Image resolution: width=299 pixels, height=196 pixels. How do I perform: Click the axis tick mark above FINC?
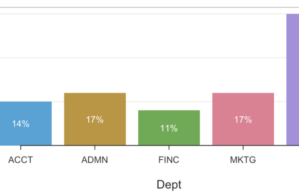[169, 148]
